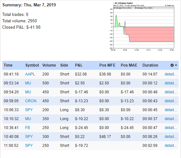Click the 10:36:41 time cell

(x=11, y=128)
